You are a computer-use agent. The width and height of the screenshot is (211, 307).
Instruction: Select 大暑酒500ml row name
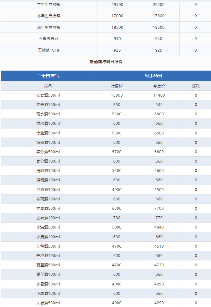click(x=48, y=303)
